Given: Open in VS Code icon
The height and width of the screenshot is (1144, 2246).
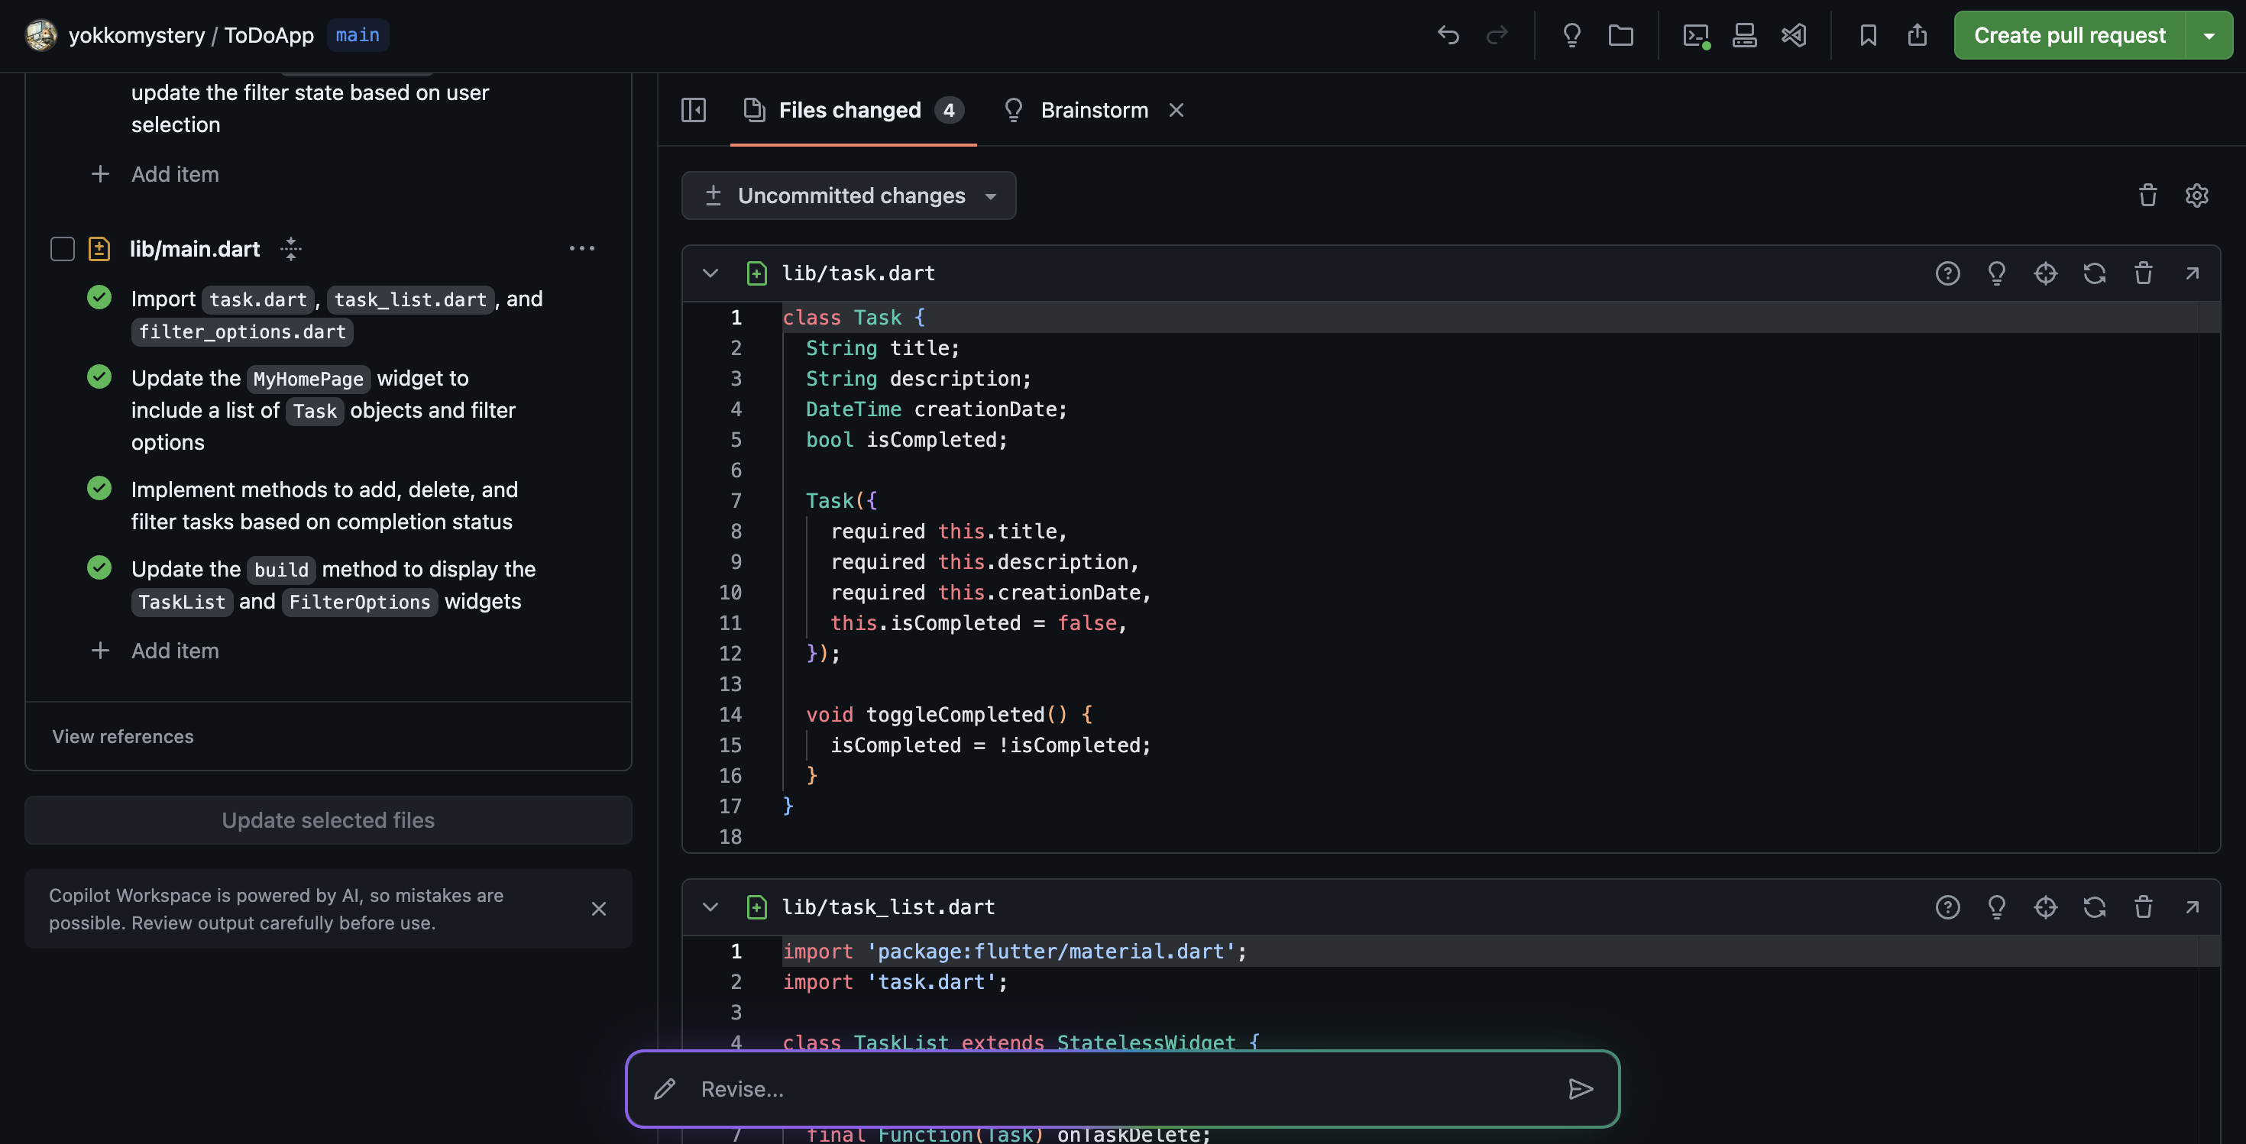Looking at the screenshot, I should click(1794, 35).
